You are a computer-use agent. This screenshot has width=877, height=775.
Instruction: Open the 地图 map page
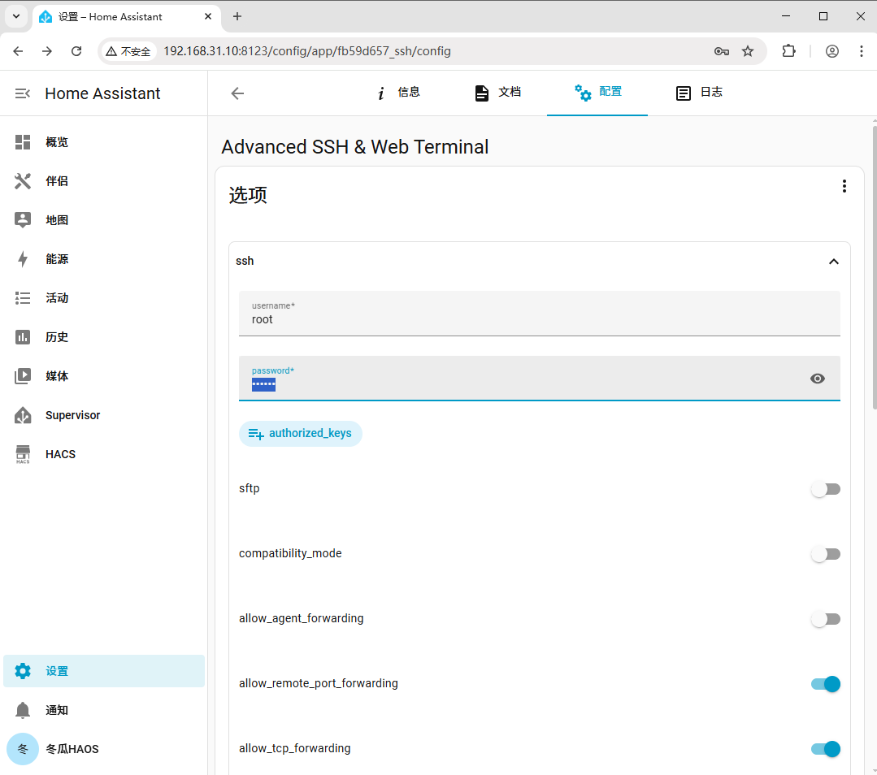click(103, 220)
